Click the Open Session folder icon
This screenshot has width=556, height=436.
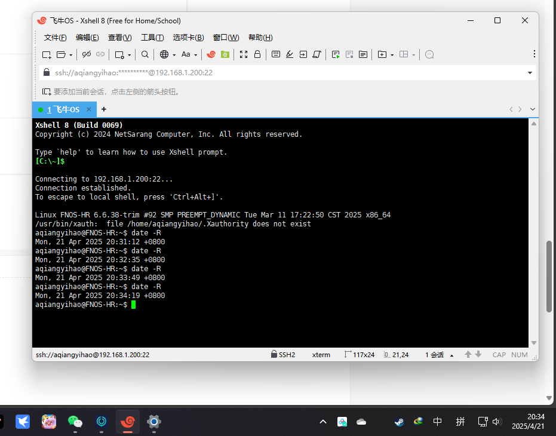click(x=62, y=54)
